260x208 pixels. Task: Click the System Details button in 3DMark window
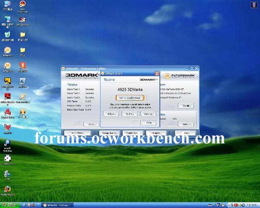186,106
